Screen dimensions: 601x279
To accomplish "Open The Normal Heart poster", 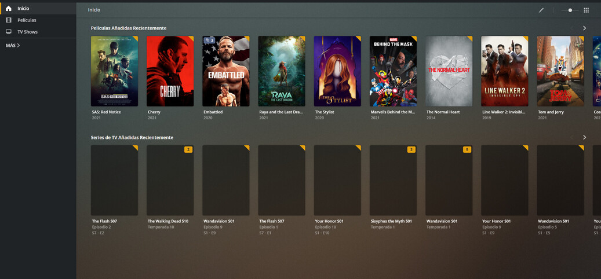I will [449, 71].
